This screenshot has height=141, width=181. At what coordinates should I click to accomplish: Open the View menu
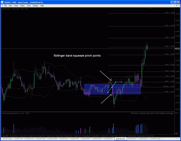coord(10,6)
